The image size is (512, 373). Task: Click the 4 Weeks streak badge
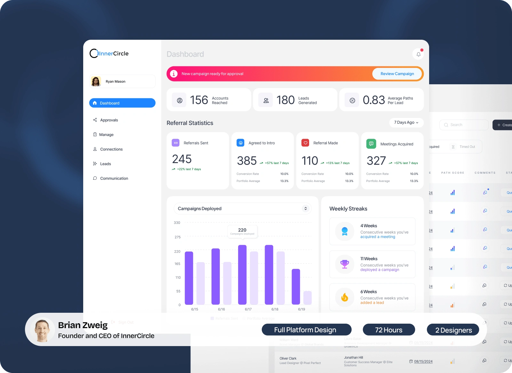(345, 231)
